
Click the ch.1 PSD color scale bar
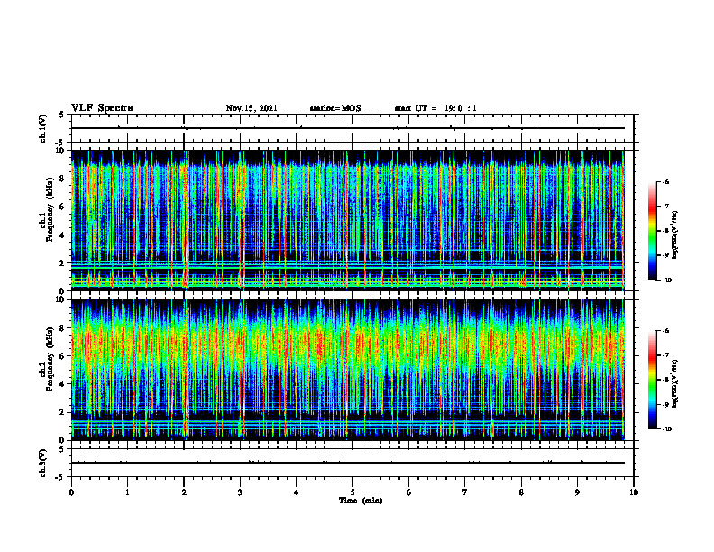point(652,231)
